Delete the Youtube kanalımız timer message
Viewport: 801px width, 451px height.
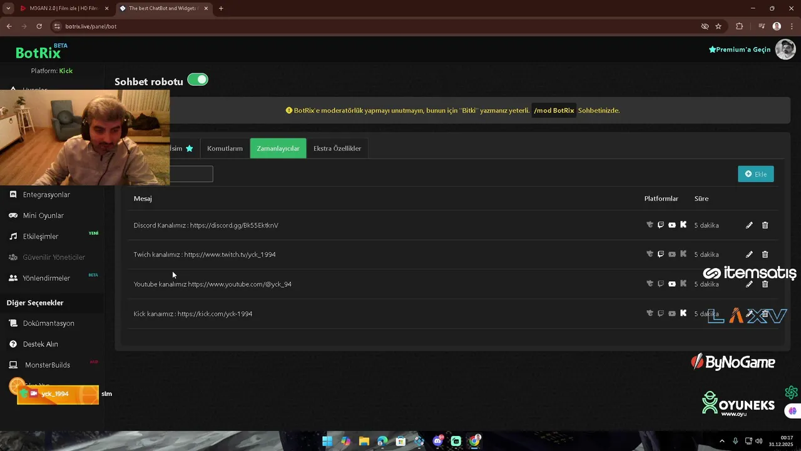point(765,284)
